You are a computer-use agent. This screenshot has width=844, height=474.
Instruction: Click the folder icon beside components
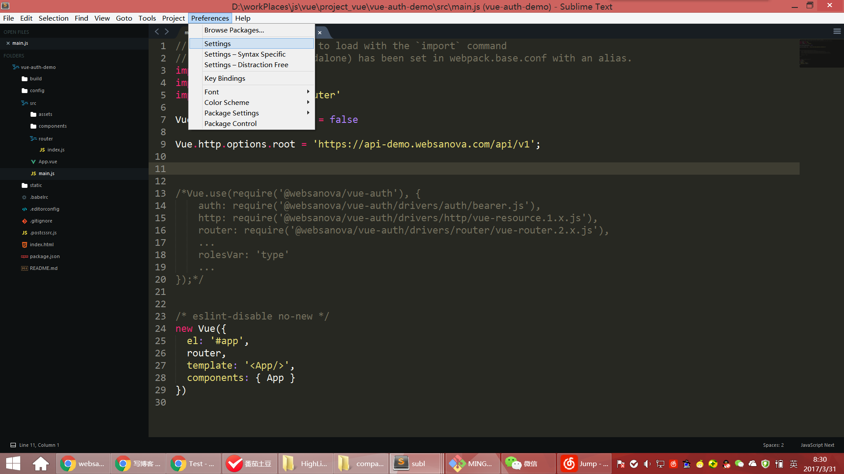33,126
